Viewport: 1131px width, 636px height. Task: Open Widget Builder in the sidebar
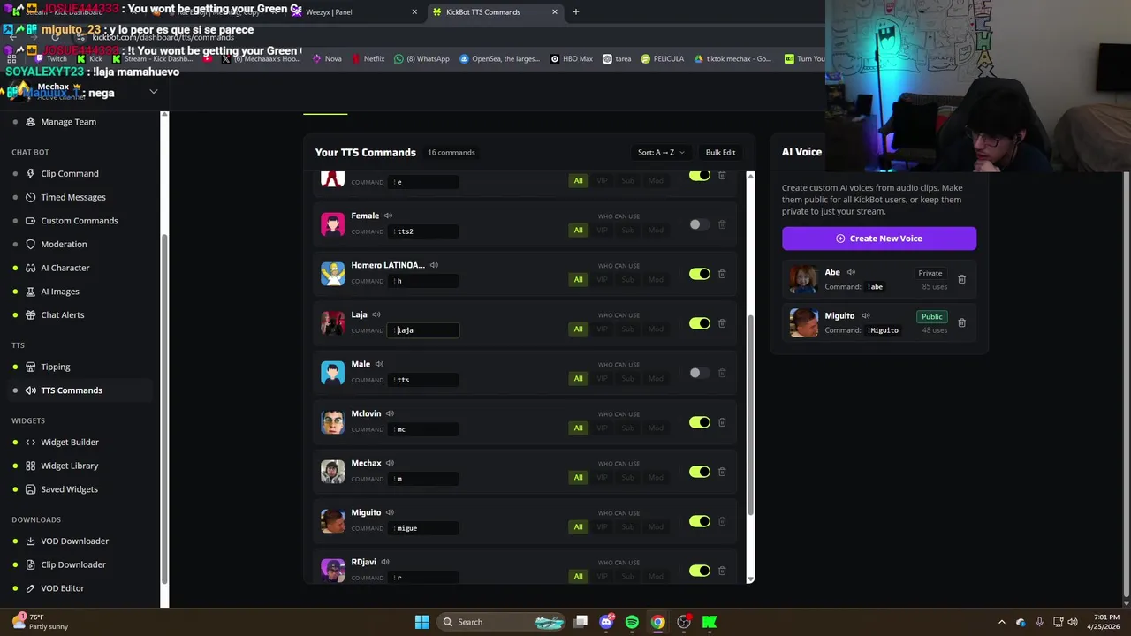[70, 442]
